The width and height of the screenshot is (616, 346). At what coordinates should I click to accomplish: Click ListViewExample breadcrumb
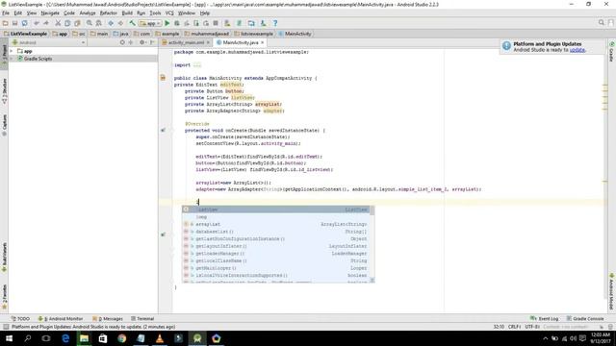coord(26,34)
